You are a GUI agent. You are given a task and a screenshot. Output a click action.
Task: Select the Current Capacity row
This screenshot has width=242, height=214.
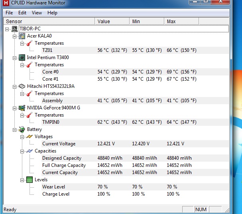click(135, 172)
